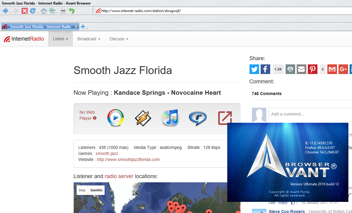Click in the Add a comment field

pyautogui.click(x=310, y=114)
